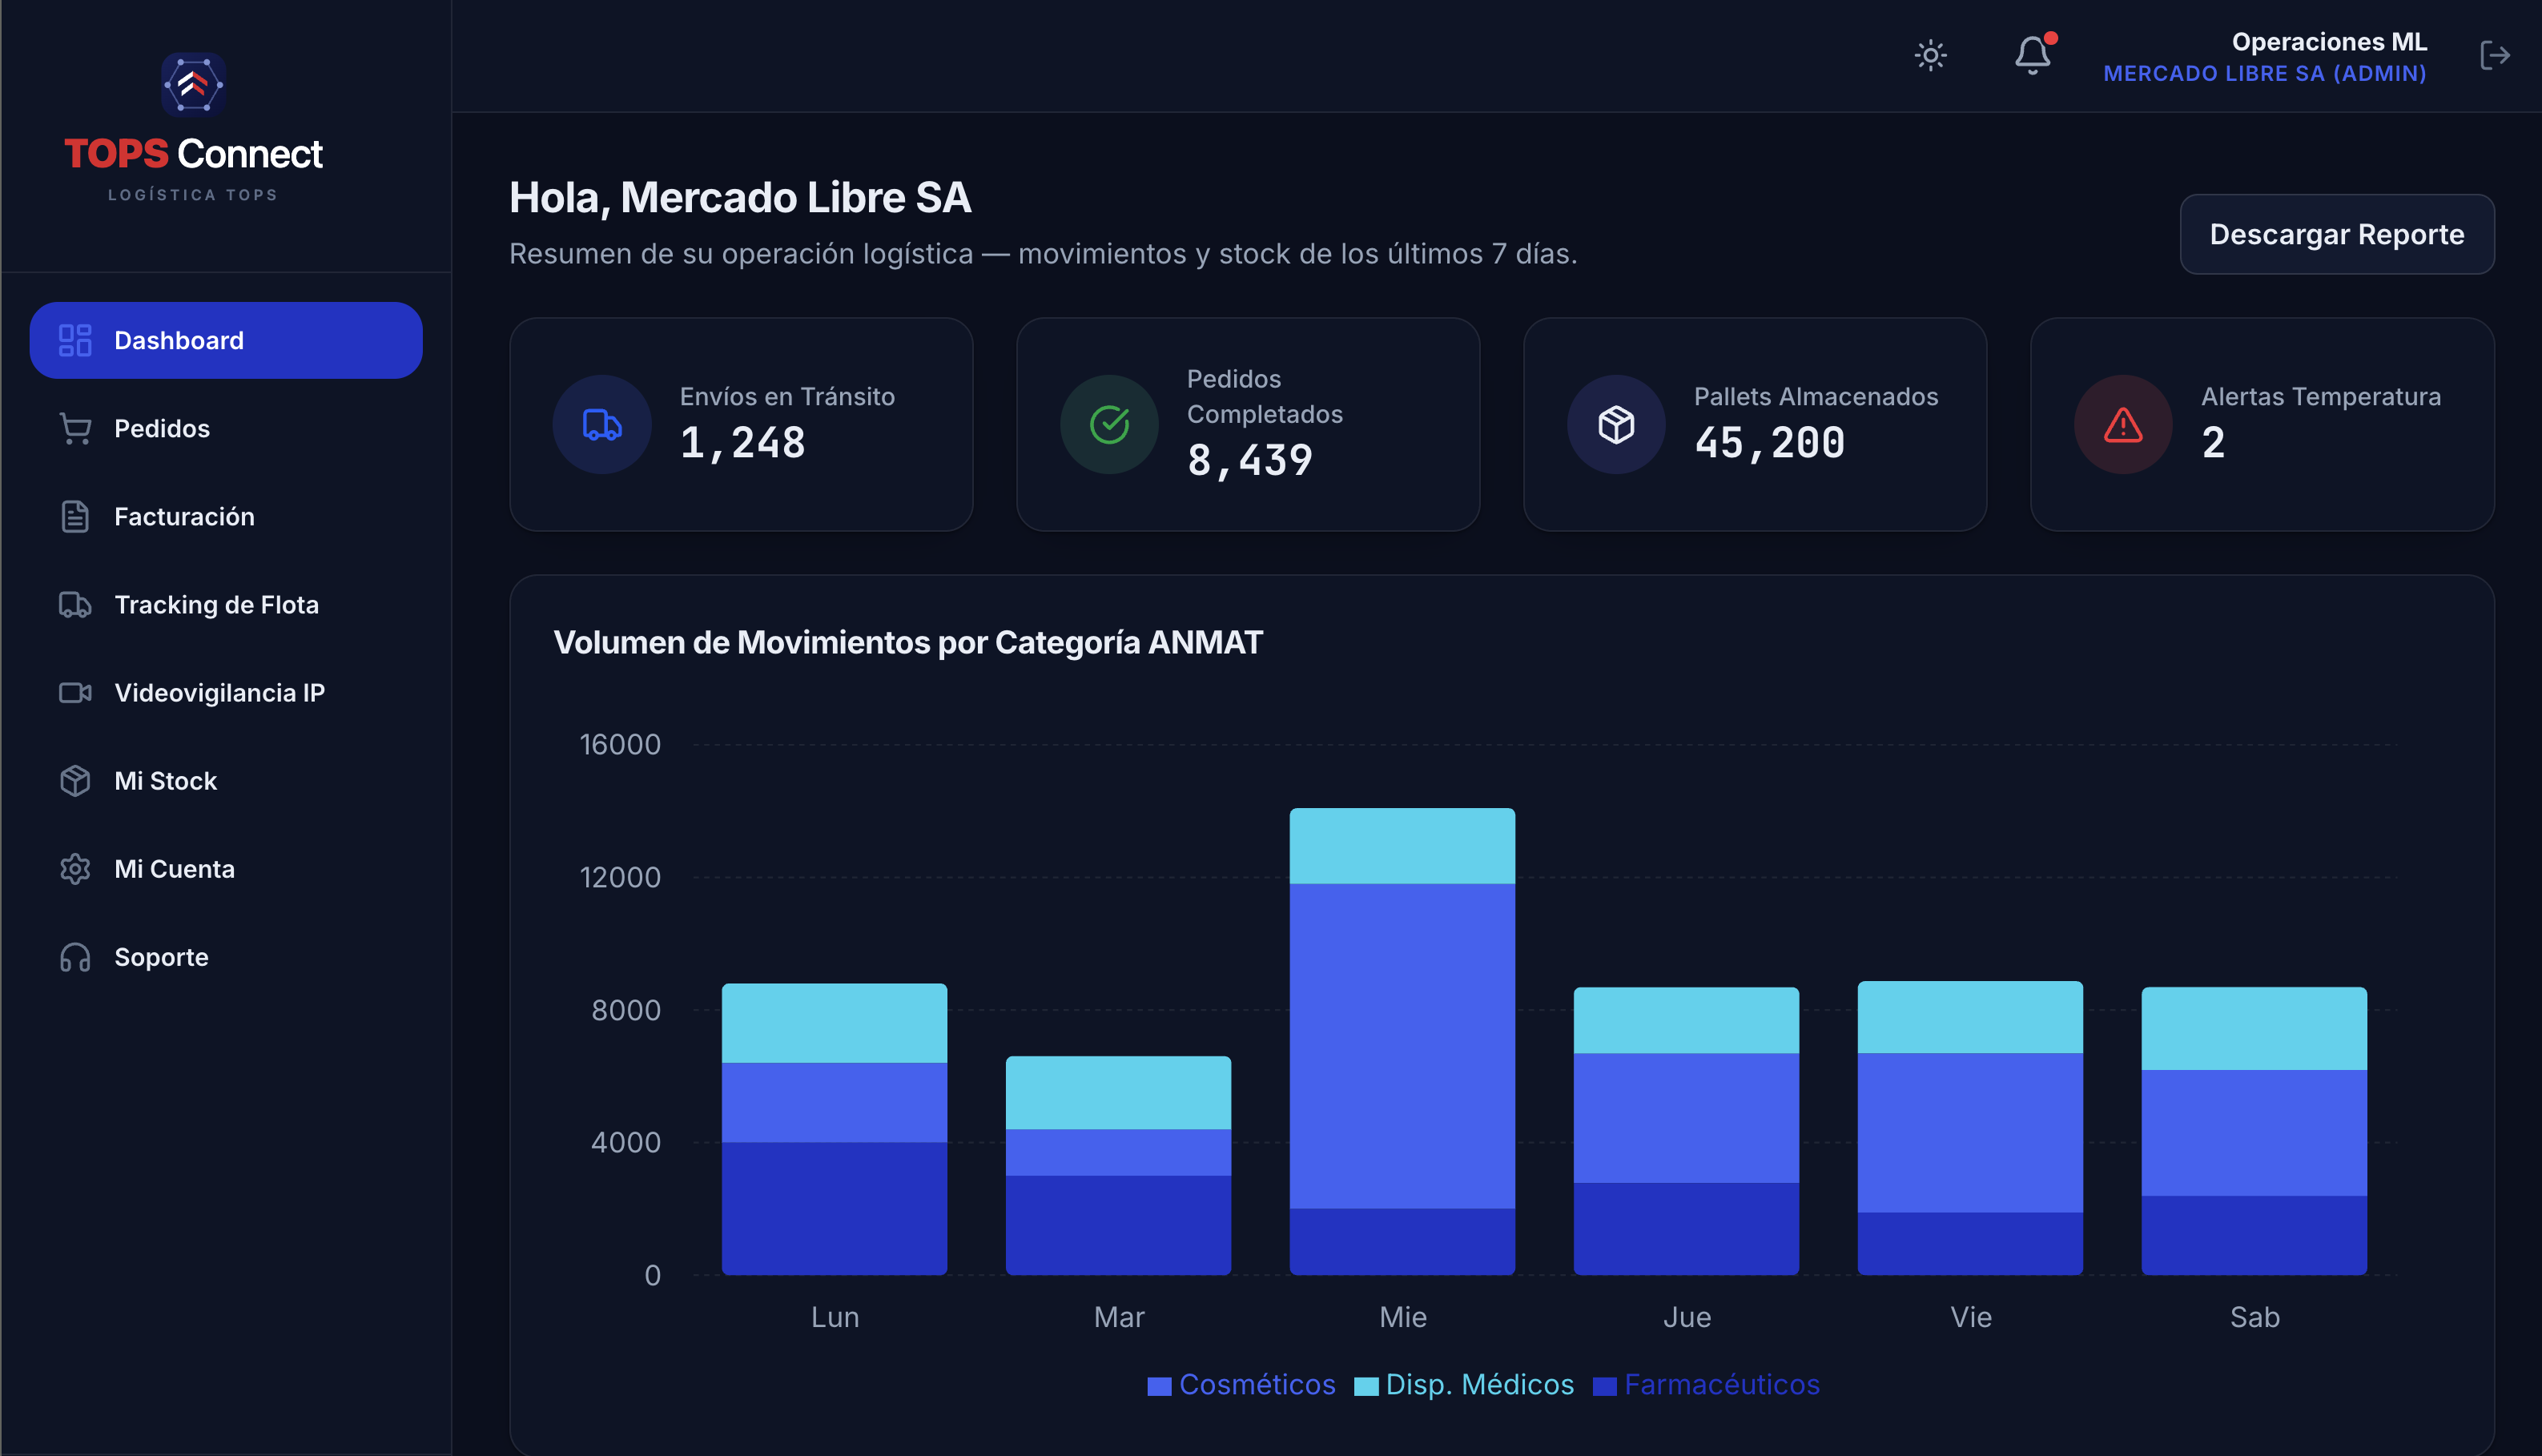Viewport: 2542px width, 1456px height.
Task: Click the Envíos en Tránsito truck icon
Action: (602, 424)
